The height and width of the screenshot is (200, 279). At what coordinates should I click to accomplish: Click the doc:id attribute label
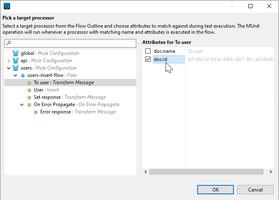coord(160,59)
